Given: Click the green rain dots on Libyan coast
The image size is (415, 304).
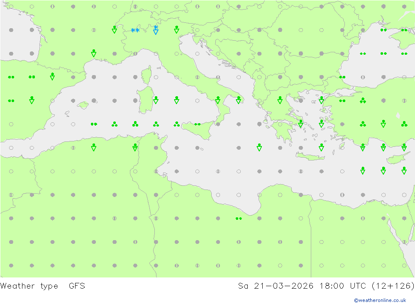Looking at the screenshot, I should (x=239, y=219).
